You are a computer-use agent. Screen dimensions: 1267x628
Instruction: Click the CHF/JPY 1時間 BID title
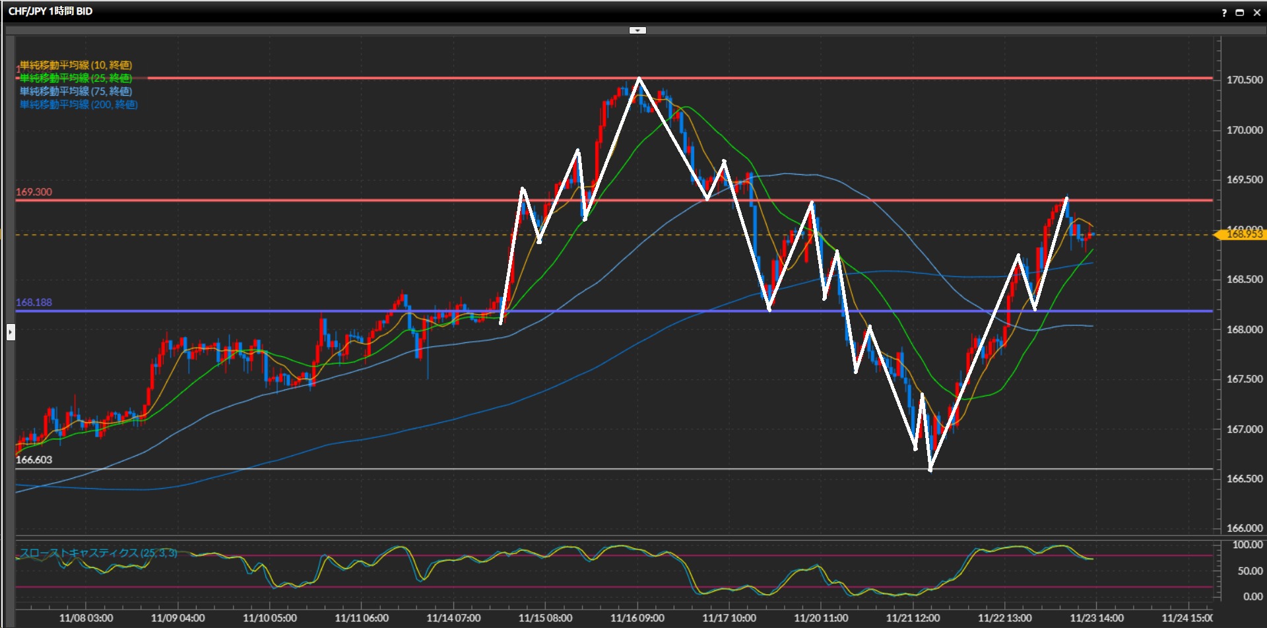click(x=50, y=11)
